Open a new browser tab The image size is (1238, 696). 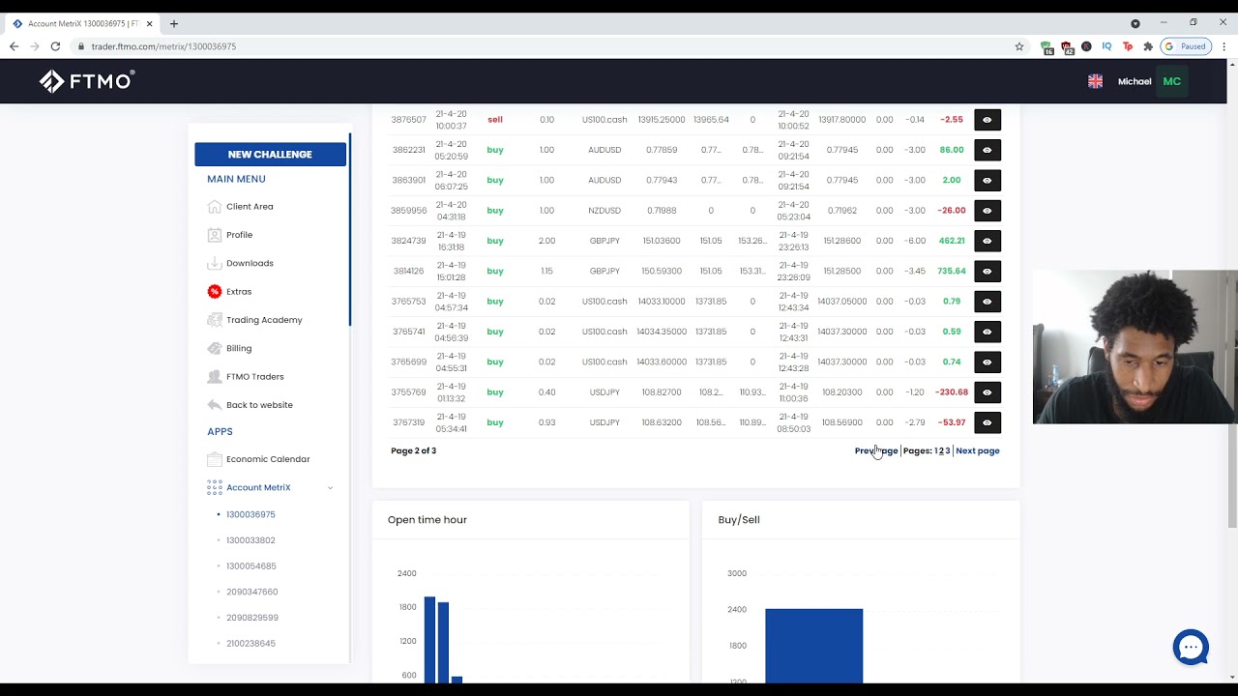[174, 23]
